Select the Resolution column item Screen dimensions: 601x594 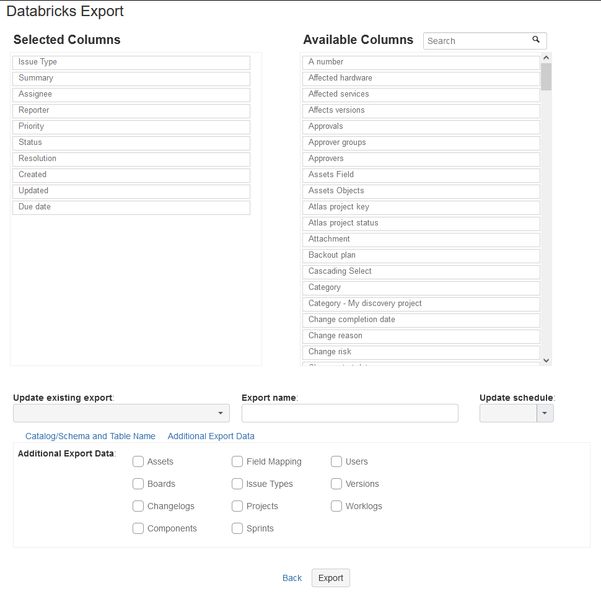[131, 159]
